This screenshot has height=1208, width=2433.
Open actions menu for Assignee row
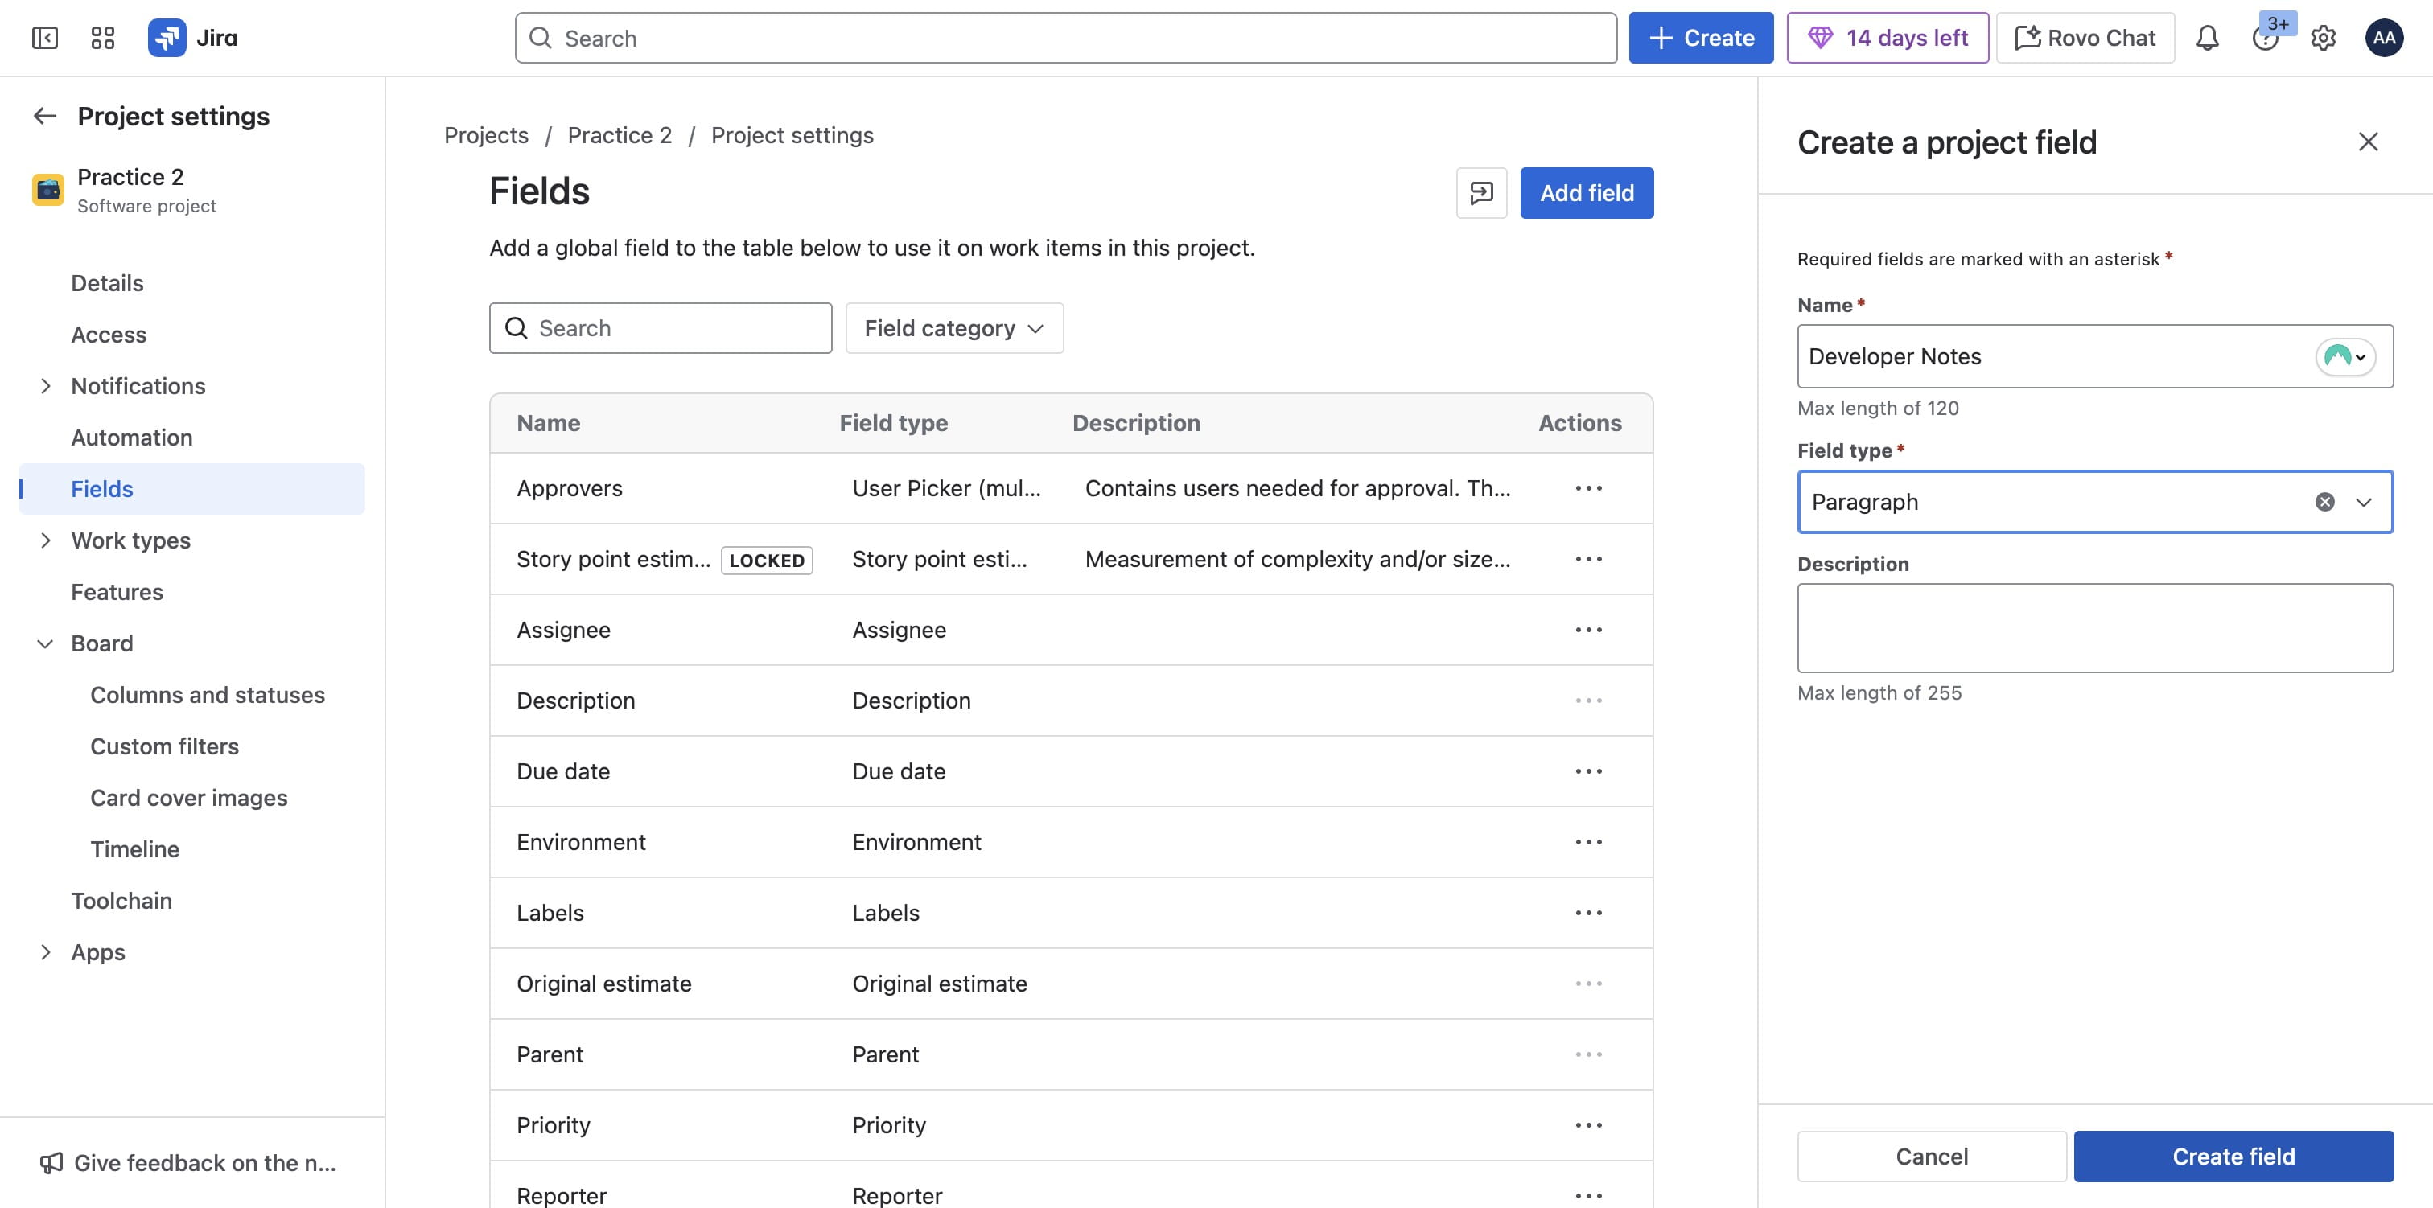[x=1587, y=630]
